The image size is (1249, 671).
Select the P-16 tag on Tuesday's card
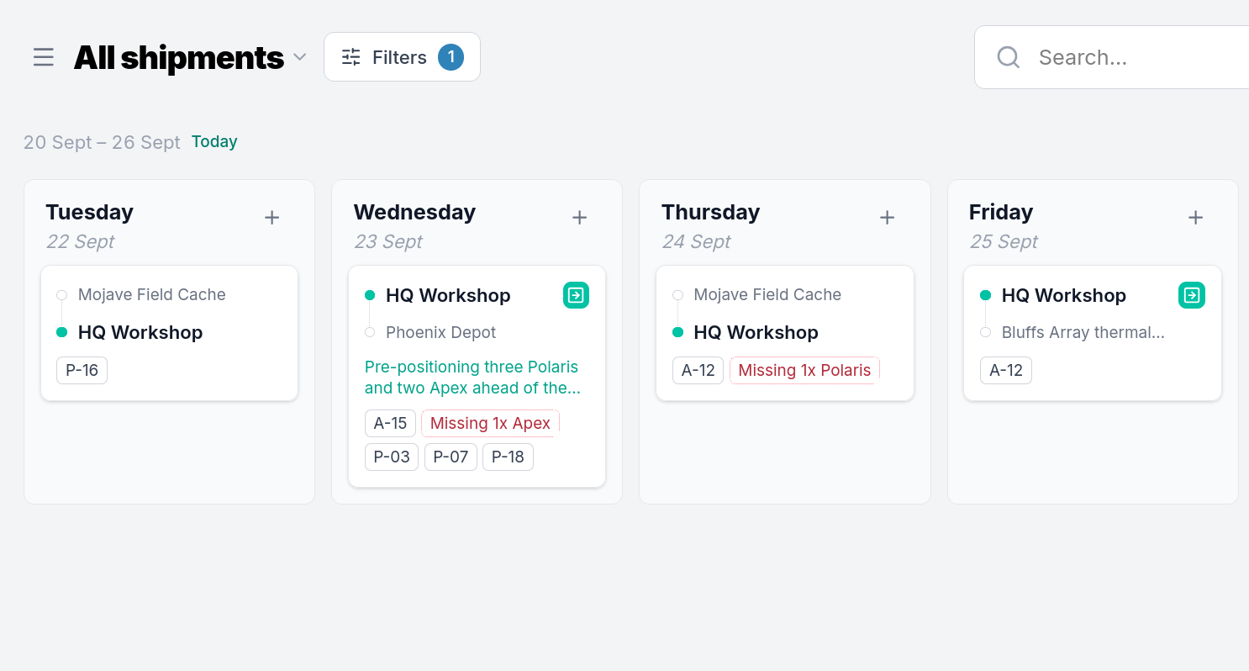[x=82, y=371]
